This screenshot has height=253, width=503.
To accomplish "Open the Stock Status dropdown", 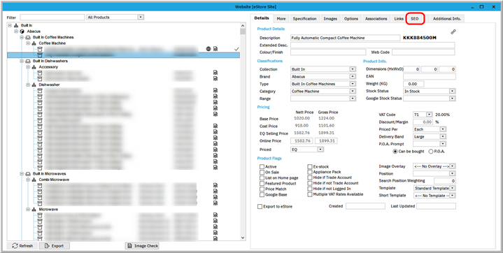I will (453, 92).
